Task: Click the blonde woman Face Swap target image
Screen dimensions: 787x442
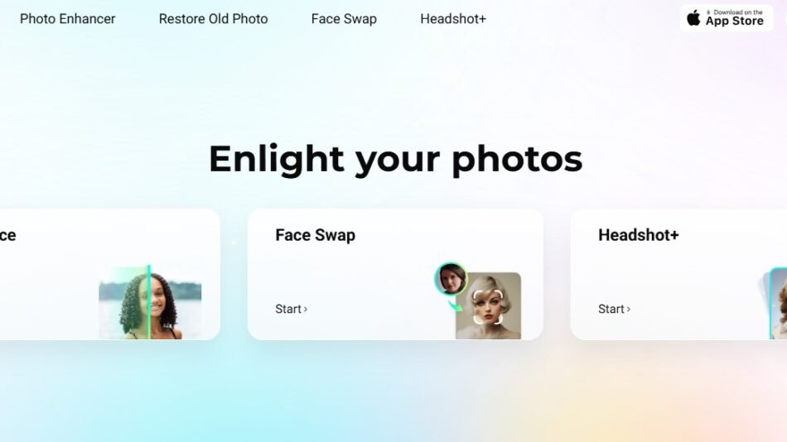Action: pyautogui.click(x=488, y=305)
